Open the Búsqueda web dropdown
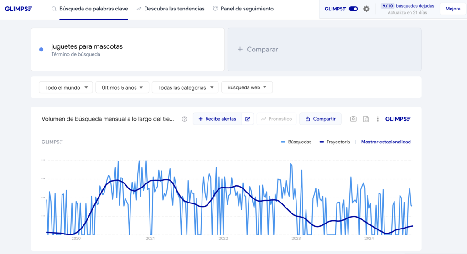This screenshot has width=467, height=254. coord(247,87)
